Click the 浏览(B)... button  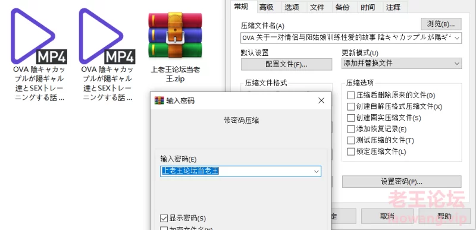pyautogui.click(x=441, y=24)
